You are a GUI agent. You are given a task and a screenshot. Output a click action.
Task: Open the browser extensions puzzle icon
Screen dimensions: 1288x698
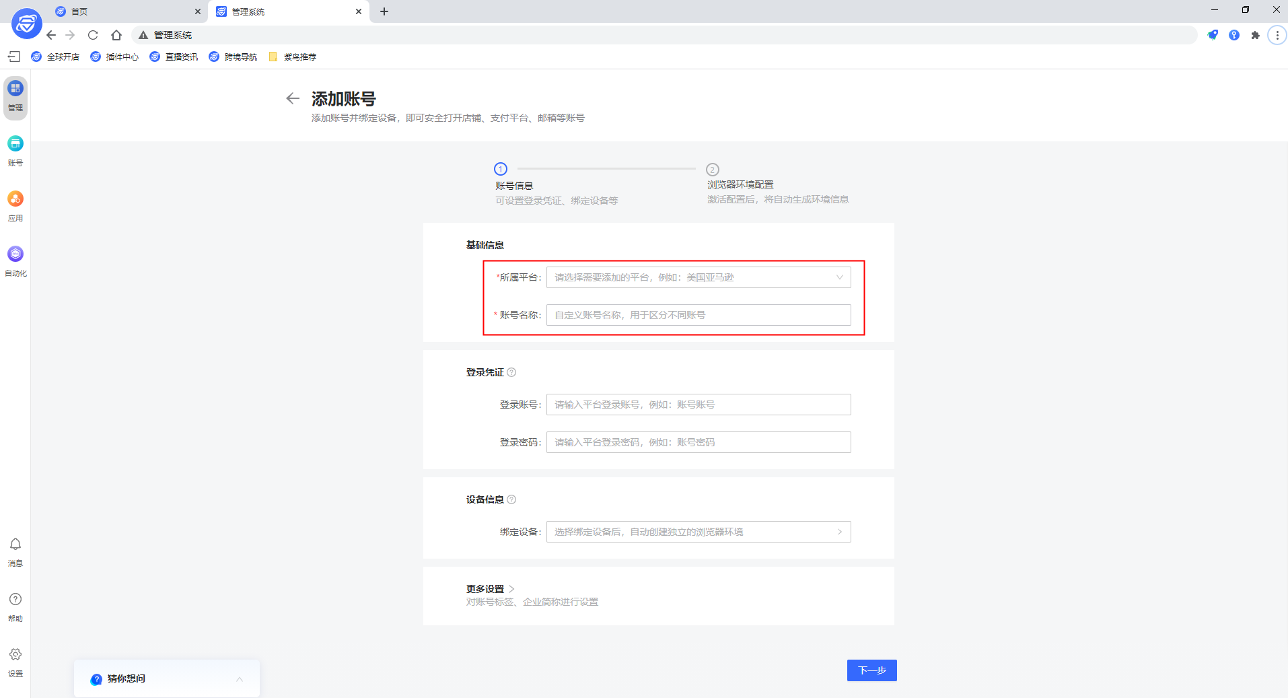(x=1256, y=34)
